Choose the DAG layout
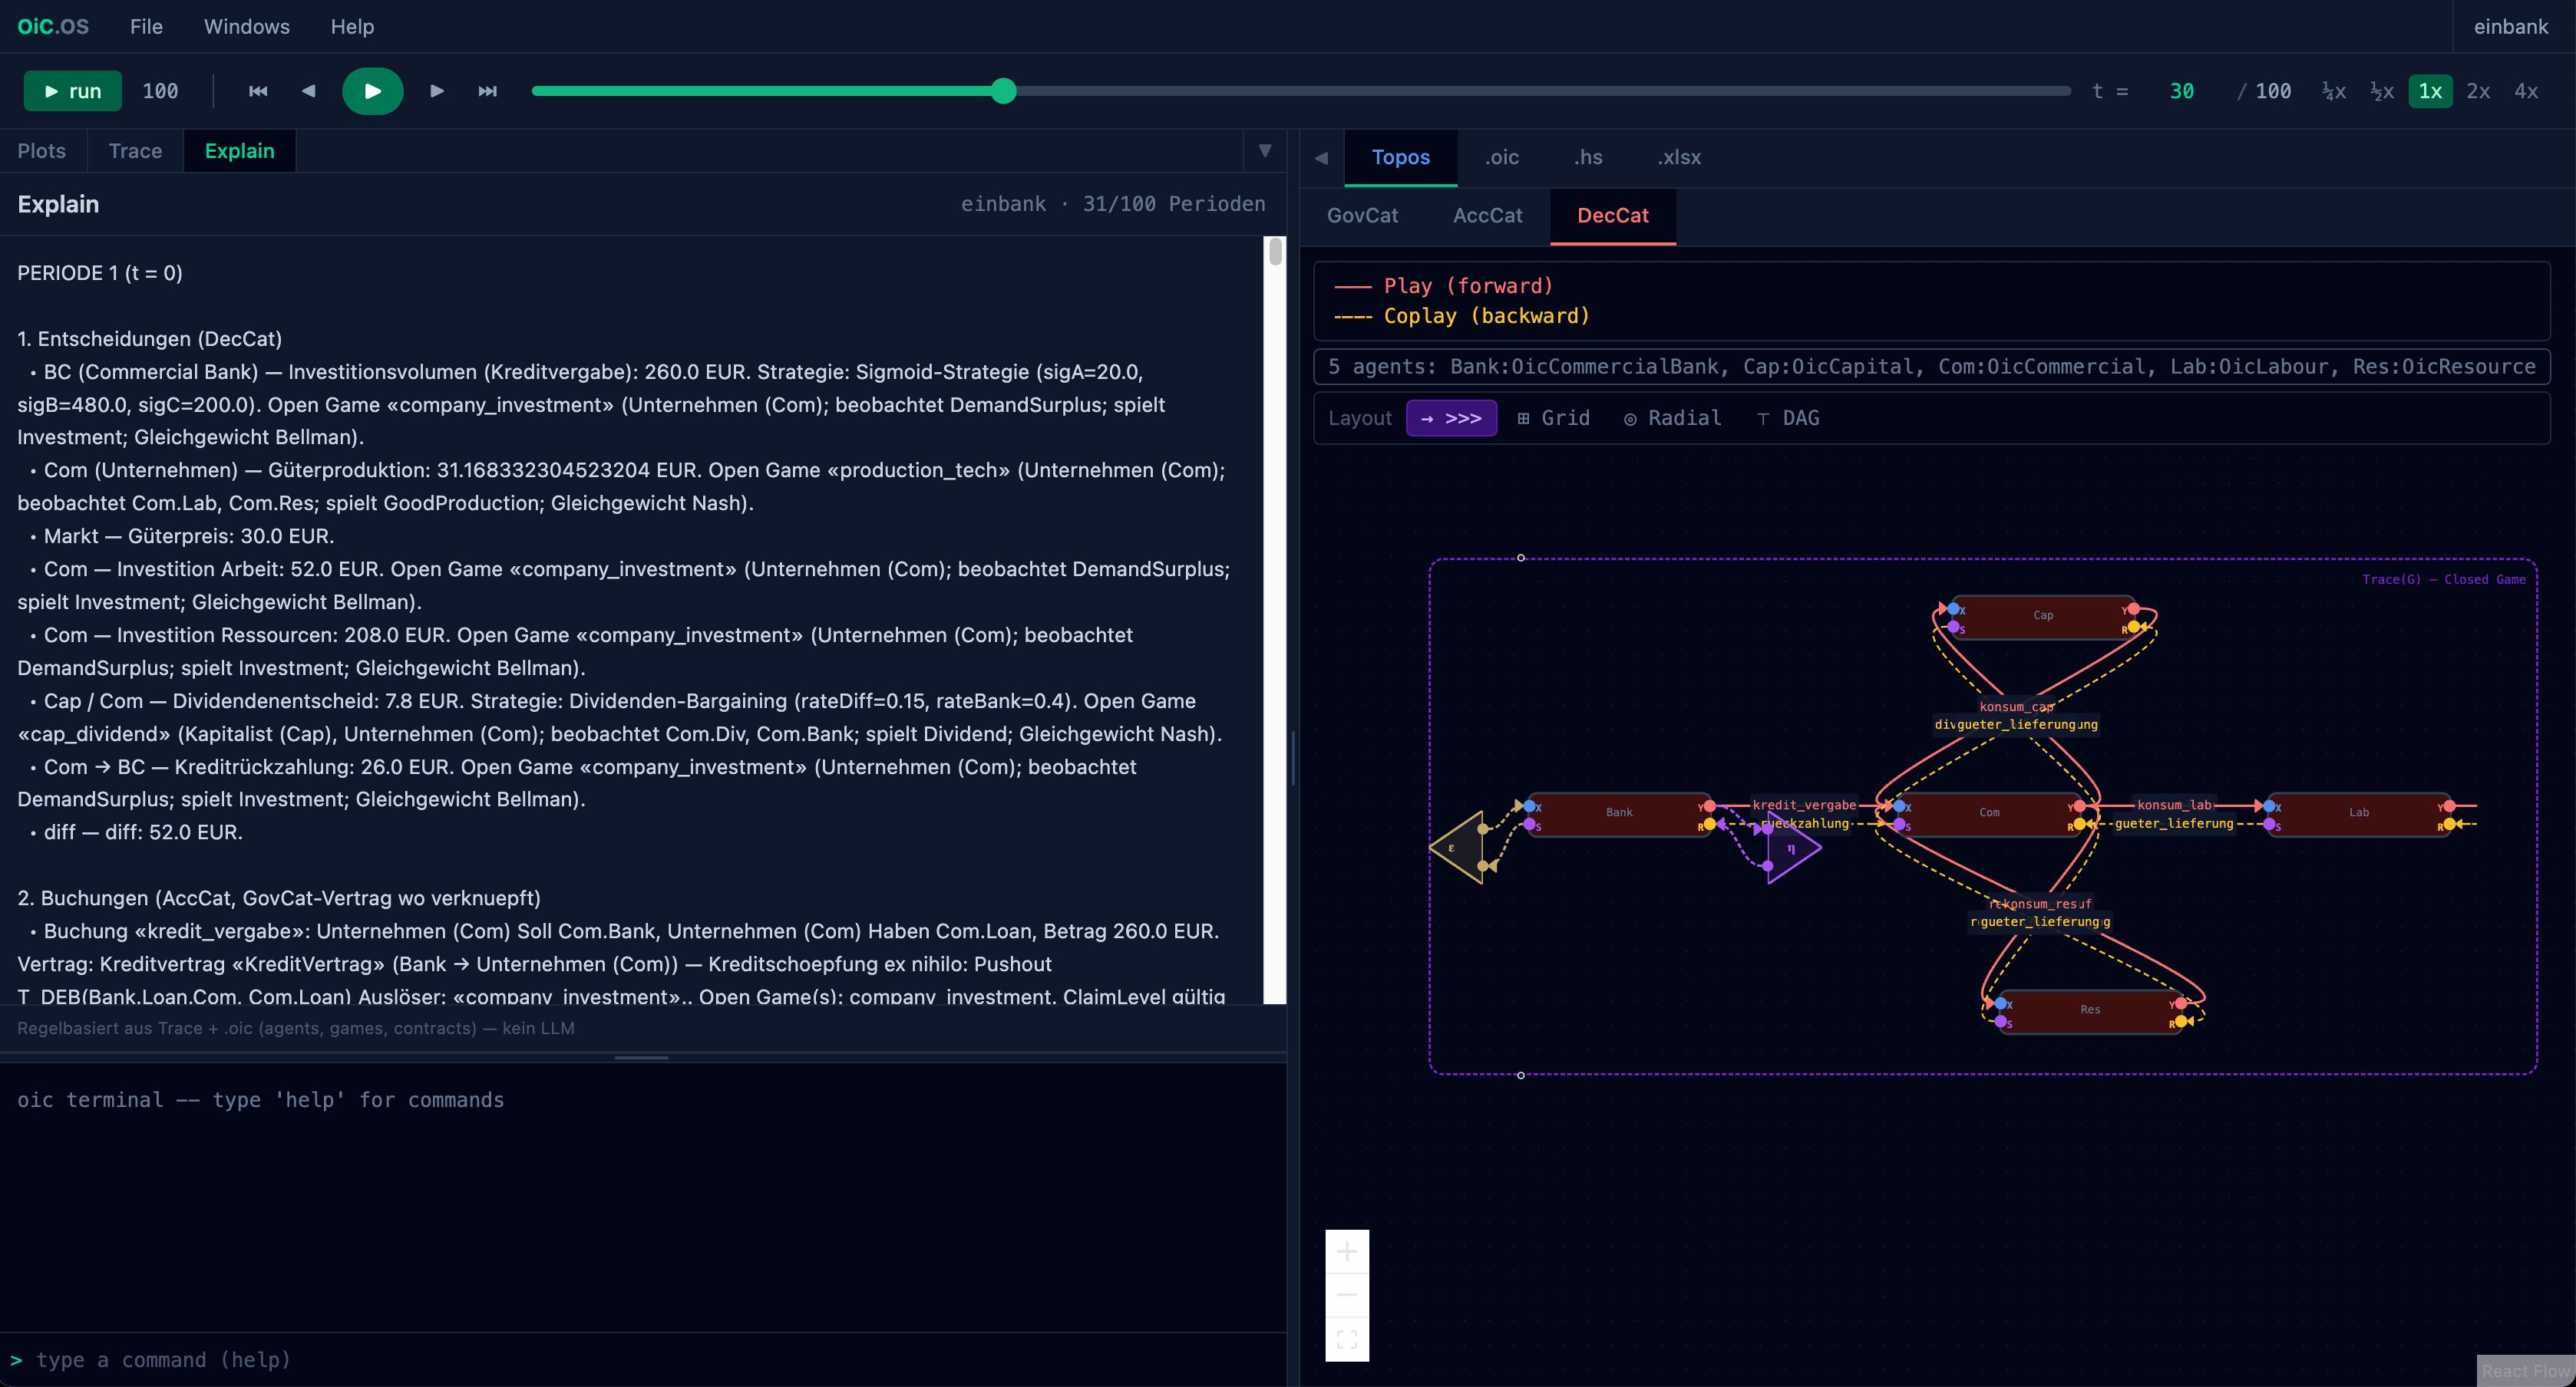 tap(1788, 417)
